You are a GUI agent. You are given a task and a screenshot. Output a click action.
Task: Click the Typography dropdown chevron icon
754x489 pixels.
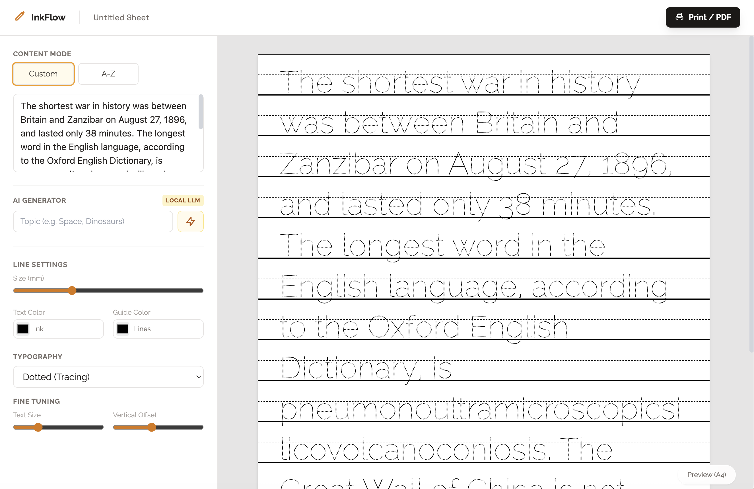(x=198, y=377)
